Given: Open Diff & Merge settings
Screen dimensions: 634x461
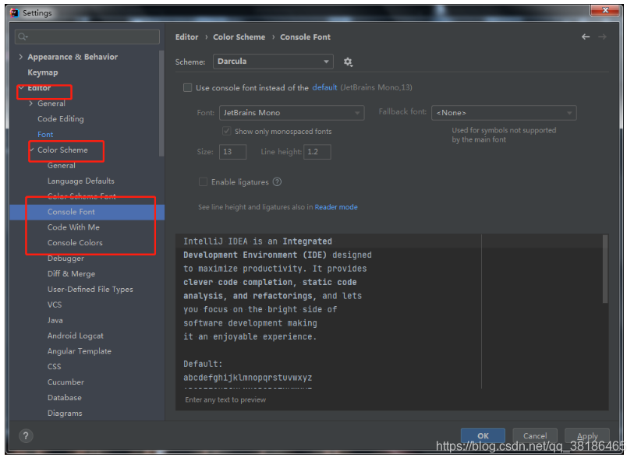Looking at the screenshot, I should pyautogui.click(x=72, y=273).
